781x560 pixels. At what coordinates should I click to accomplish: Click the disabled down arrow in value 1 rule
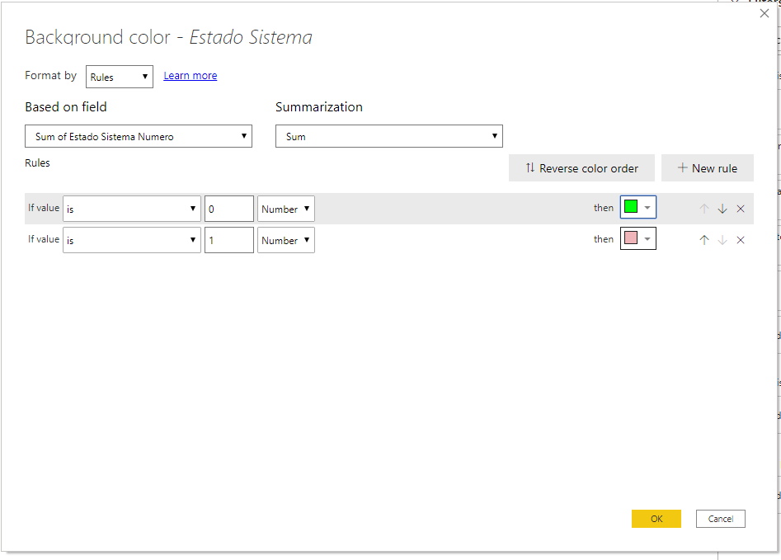tap(722, 240)
